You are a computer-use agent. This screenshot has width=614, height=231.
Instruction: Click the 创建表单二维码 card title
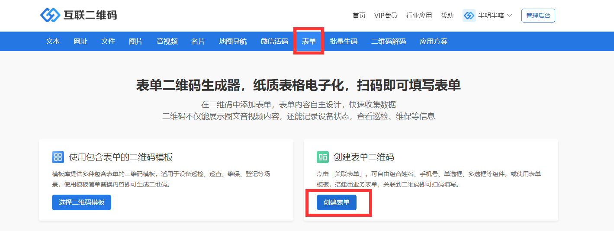click(364, 157)
